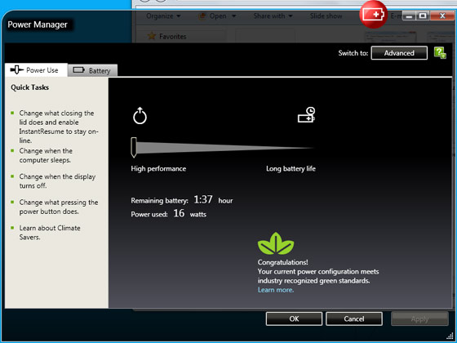Select the Power Use tab

(37, 70)
